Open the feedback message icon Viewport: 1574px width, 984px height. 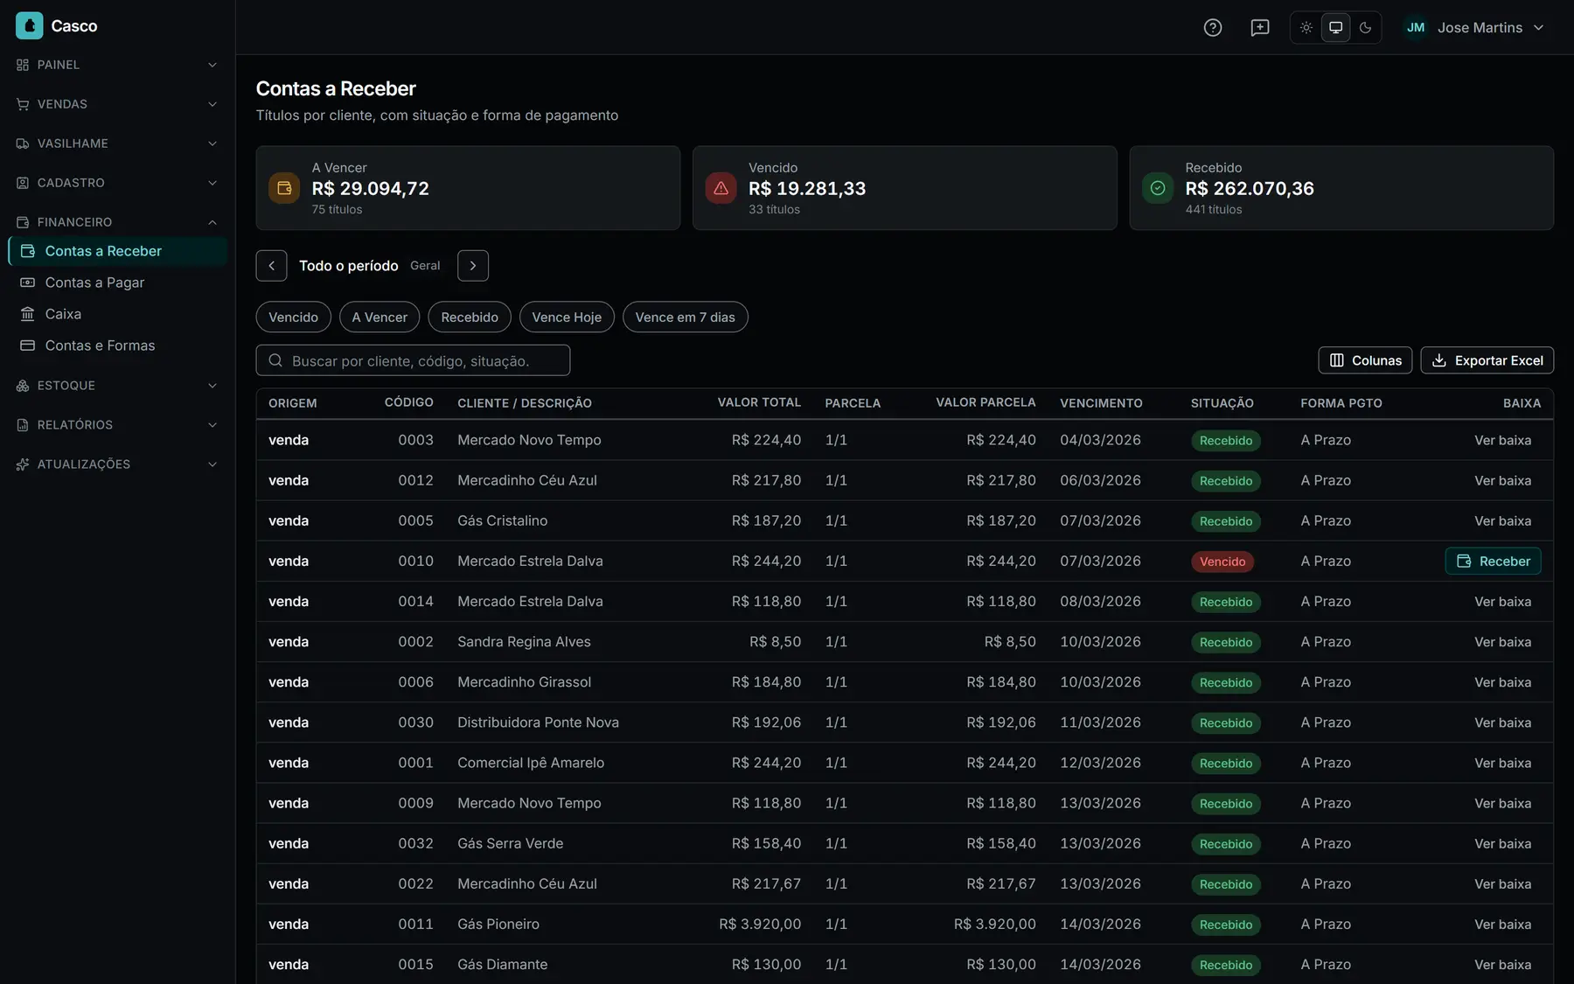[1260, 27]
